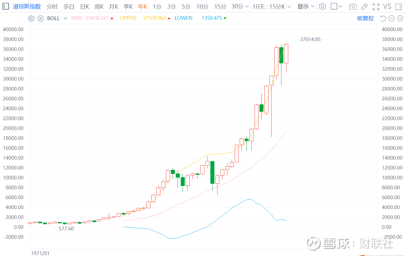This screenshot has width=405, height=256.
Task: Switch to the 周K tab
Action: pyautogui.click(x=99, y=6)
